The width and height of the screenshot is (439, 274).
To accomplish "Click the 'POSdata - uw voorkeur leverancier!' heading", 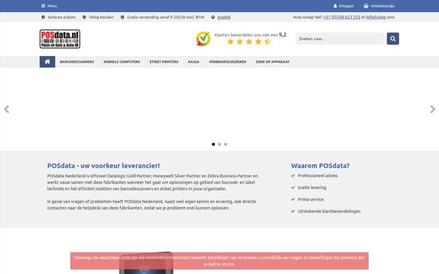I will (x=103, y=166).
